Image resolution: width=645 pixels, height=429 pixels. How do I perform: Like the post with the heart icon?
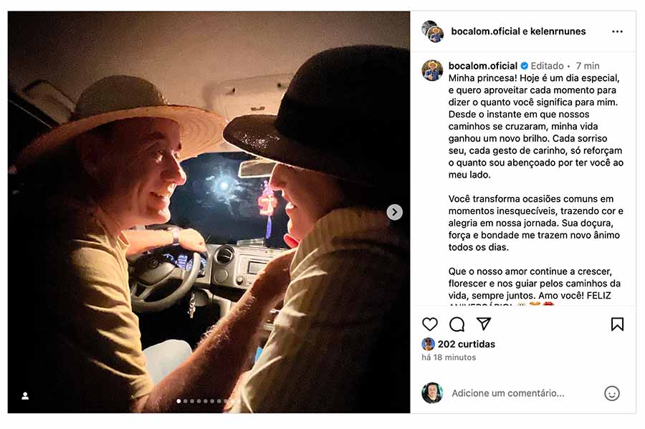[430, 324]
